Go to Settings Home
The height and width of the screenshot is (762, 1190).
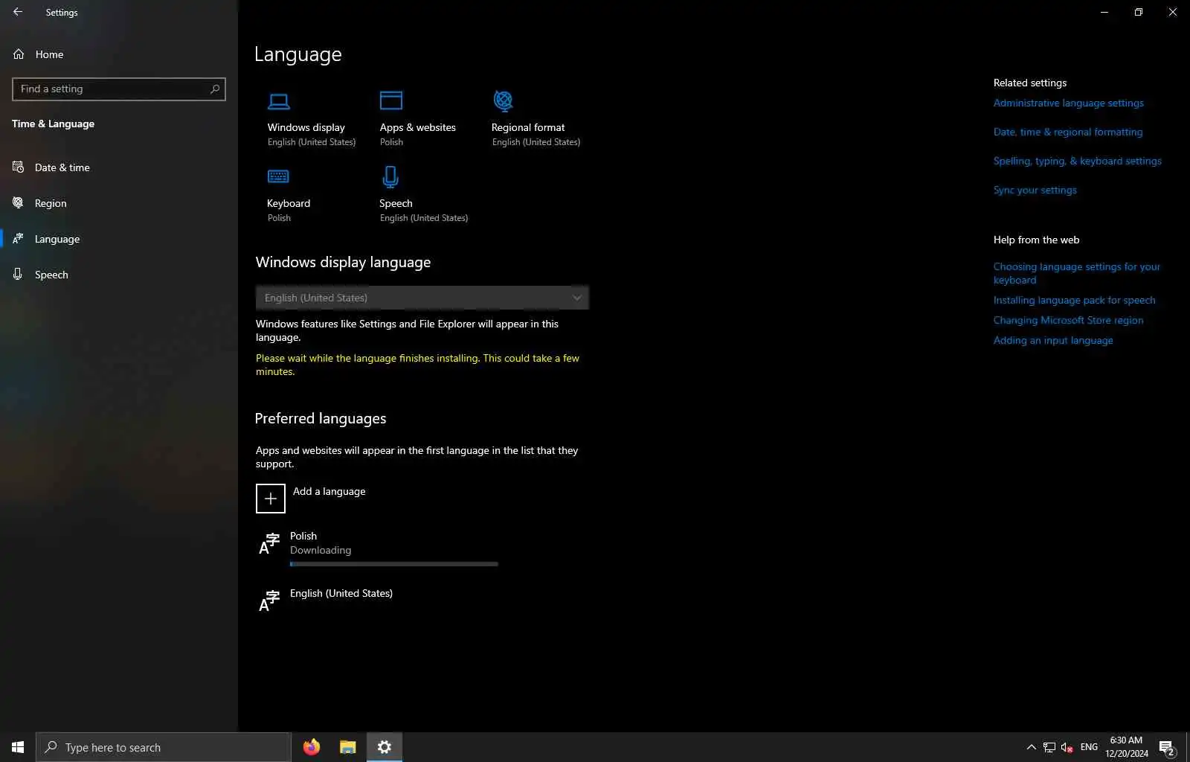[x=119, y=54]
